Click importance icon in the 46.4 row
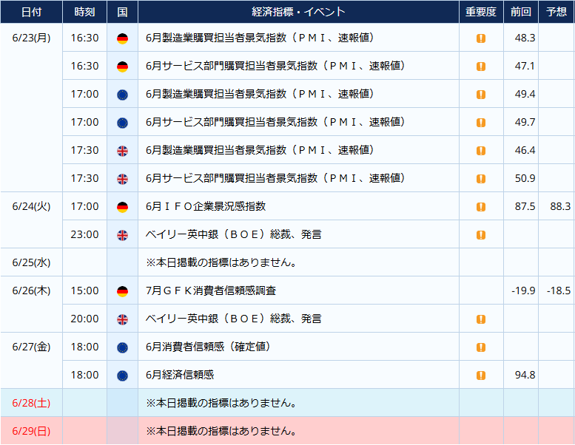The width and height of the screenshot is (575, 445). tap(481, 151)
